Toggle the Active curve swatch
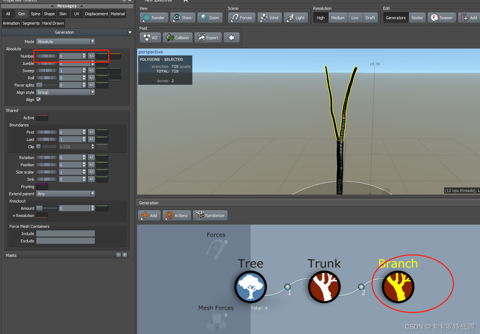The height and width of the screenshot is (334, 480). tap(42, 118)
